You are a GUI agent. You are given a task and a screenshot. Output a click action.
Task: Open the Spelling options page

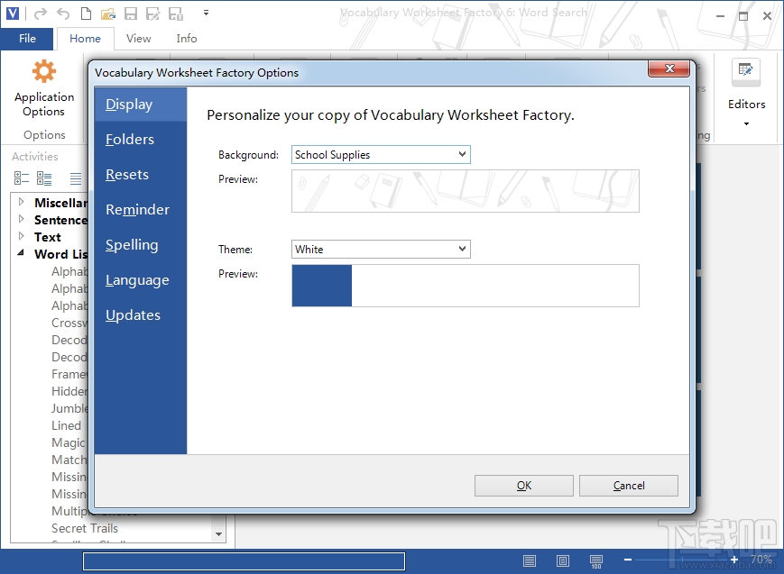132,245
